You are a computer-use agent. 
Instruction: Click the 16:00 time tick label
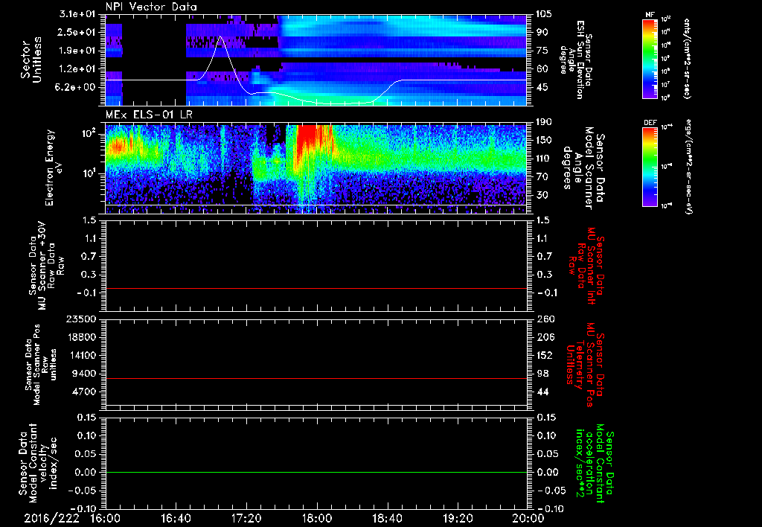pos(106,518)
